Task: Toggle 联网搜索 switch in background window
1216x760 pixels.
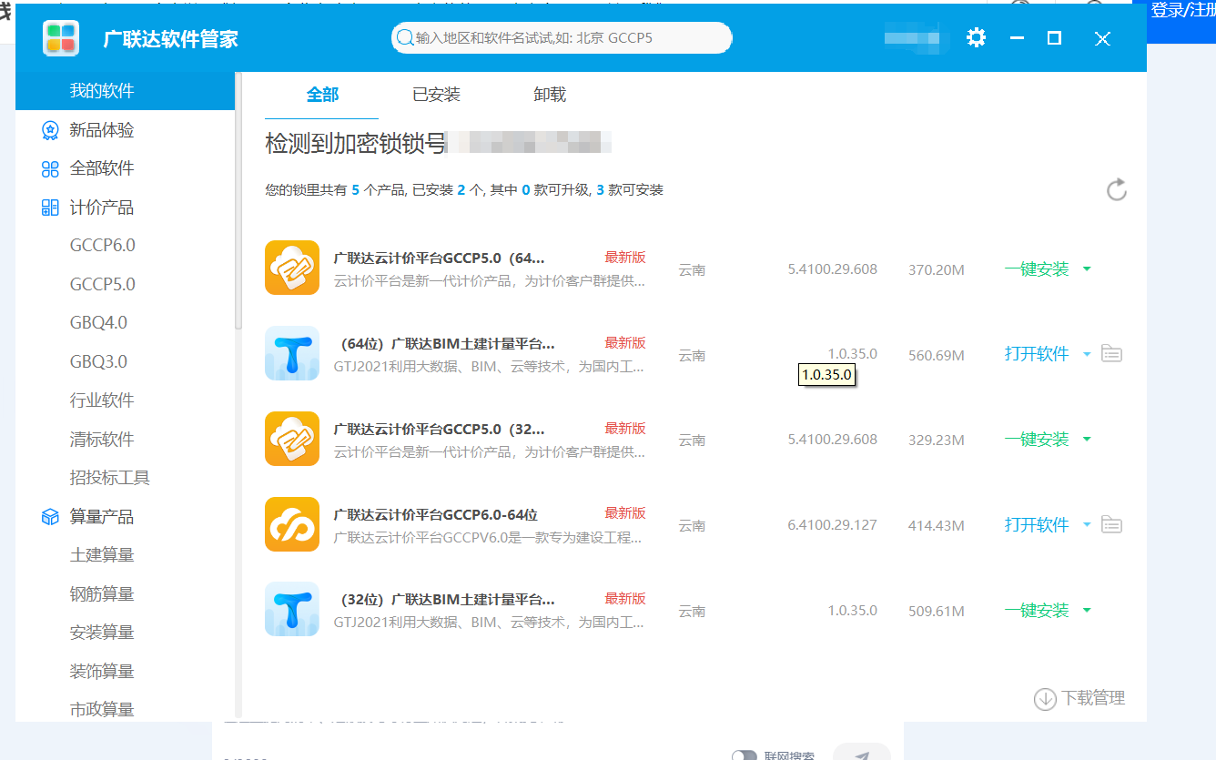Action: (x=745, y=755)
